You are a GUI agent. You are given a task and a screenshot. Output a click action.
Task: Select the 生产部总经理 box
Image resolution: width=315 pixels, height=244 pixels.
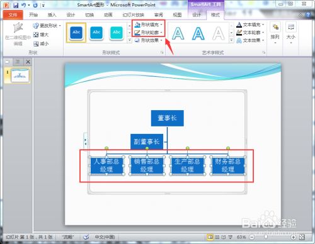pyautogui.click(x=187, y=165)
